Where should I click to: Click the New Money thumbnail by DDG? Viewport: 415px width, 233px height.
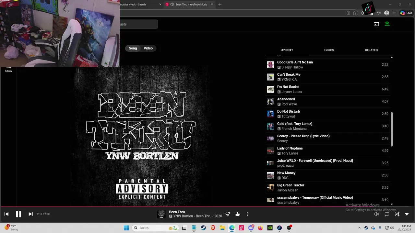coord(270,175)
